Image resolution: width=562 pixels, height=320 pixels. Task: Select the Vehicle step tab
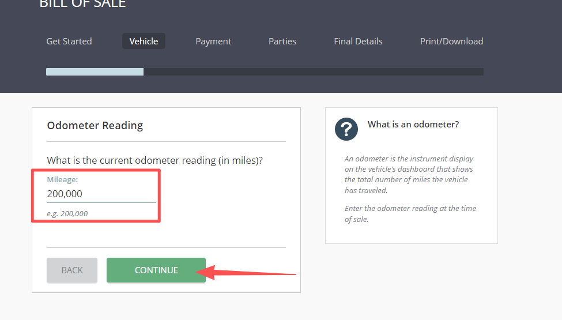click(x=144, y=41)
